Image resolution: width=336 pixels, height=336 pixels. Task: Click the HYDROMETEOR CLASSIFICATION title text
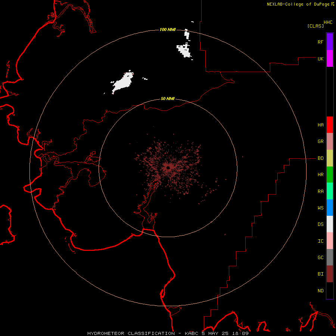[x=131, y=333]
